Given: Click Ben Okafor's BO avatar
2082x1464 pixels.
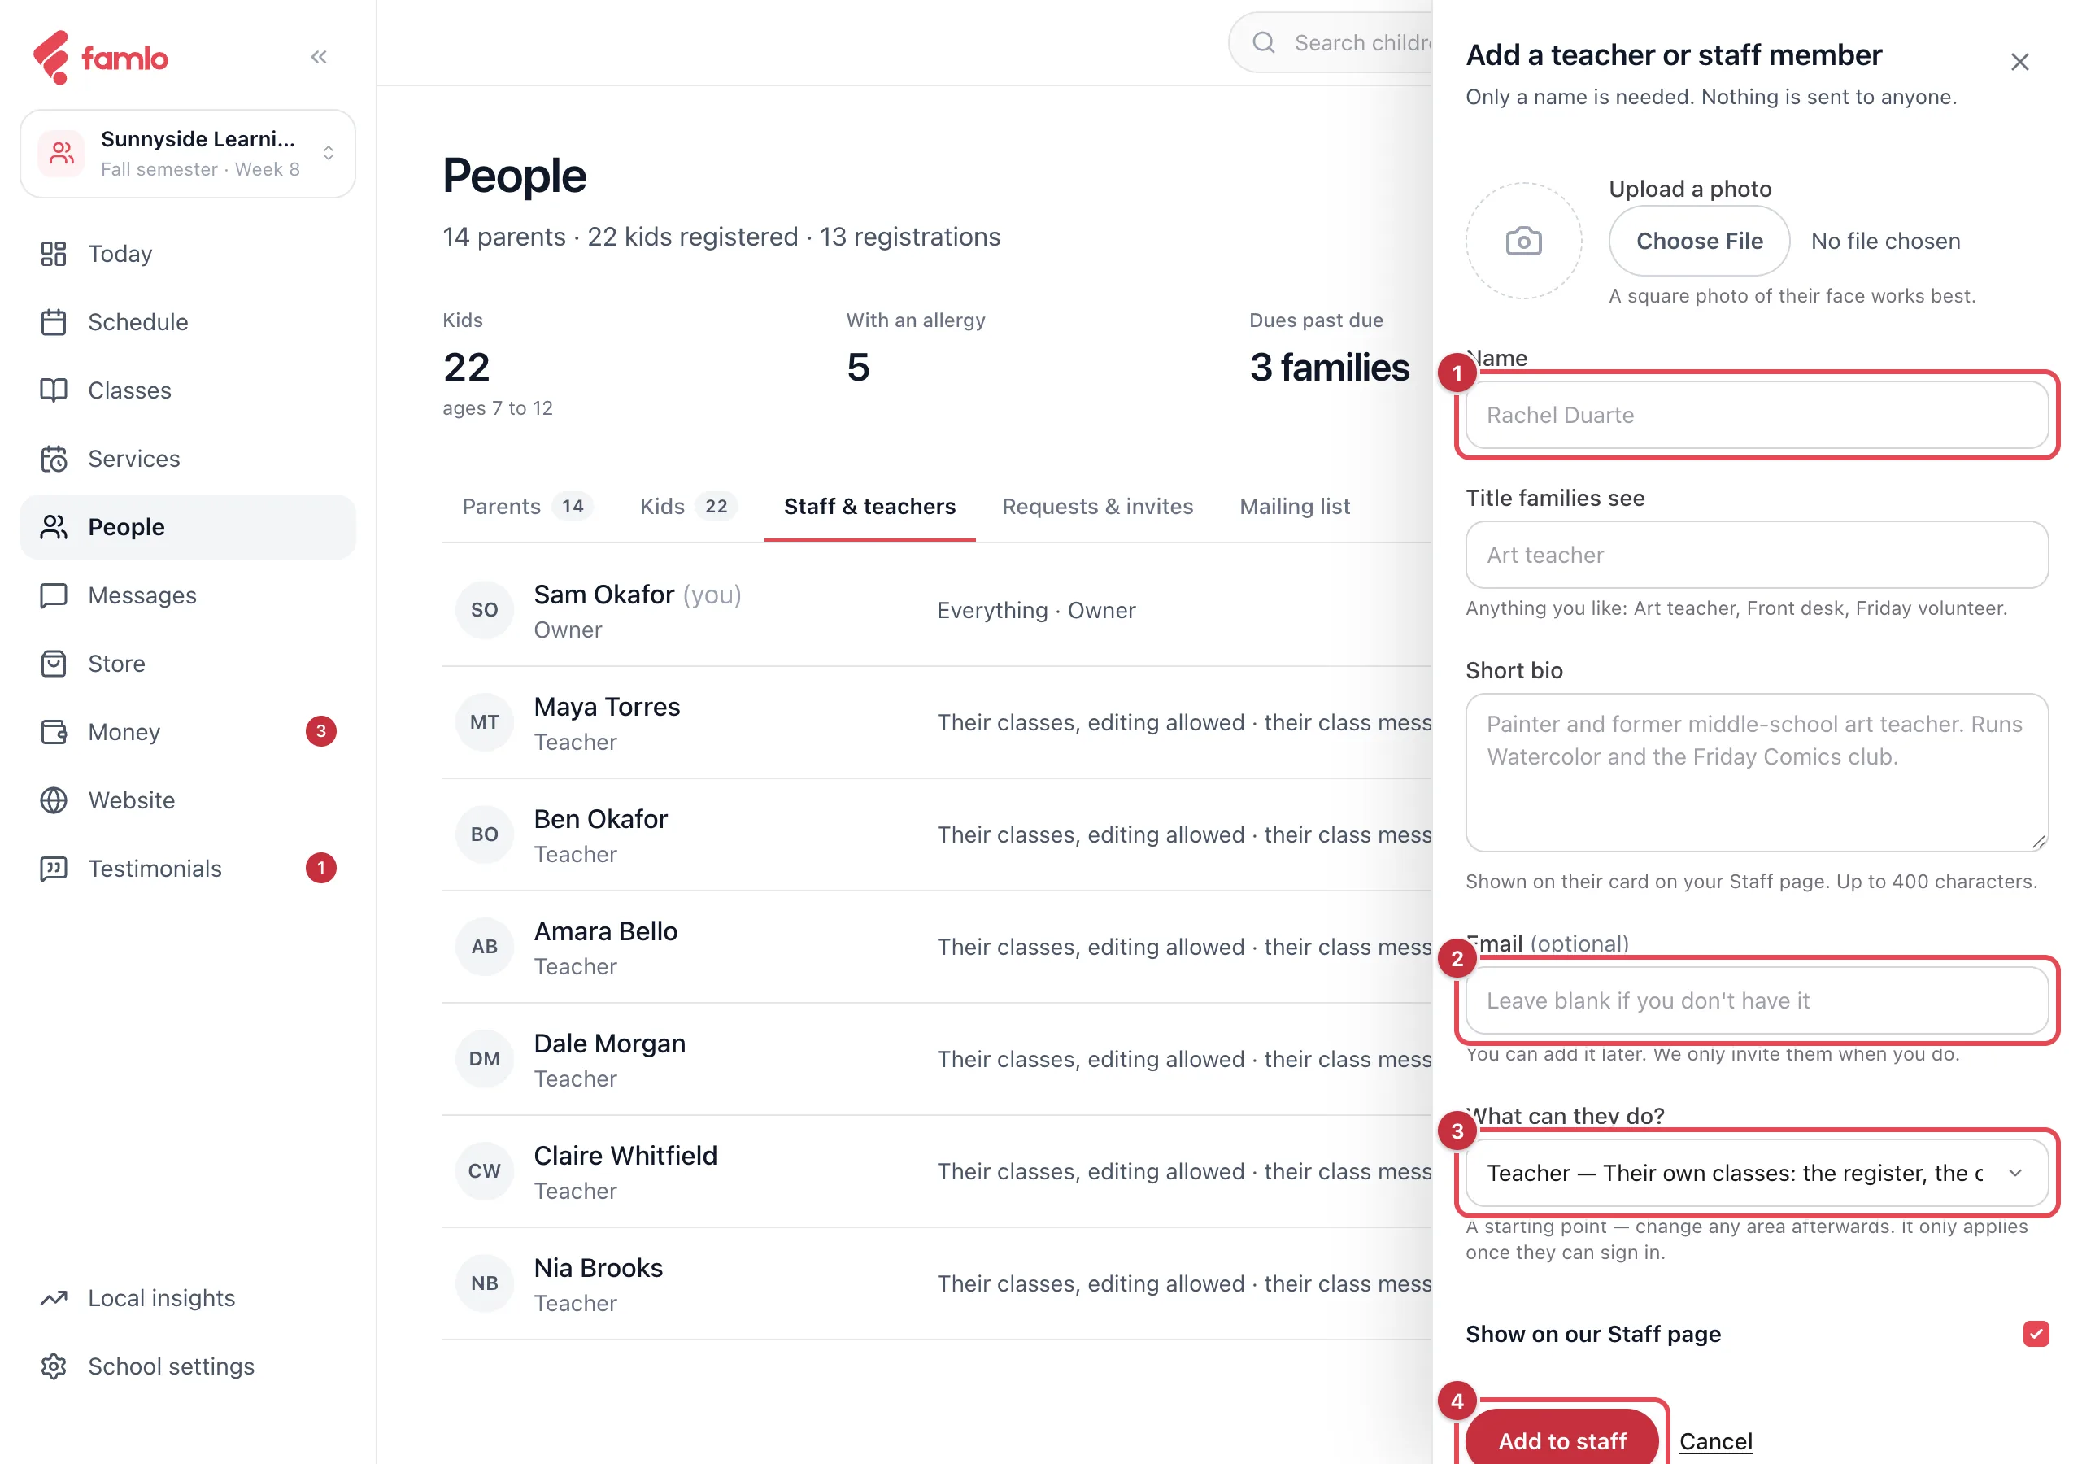Looking at the screenshot, I should (484, 834).
